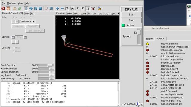Image resolution: width=191 pixels, height=107 pixels.
Task: Select the Y axis radio button
Action: tap(22, 17)
